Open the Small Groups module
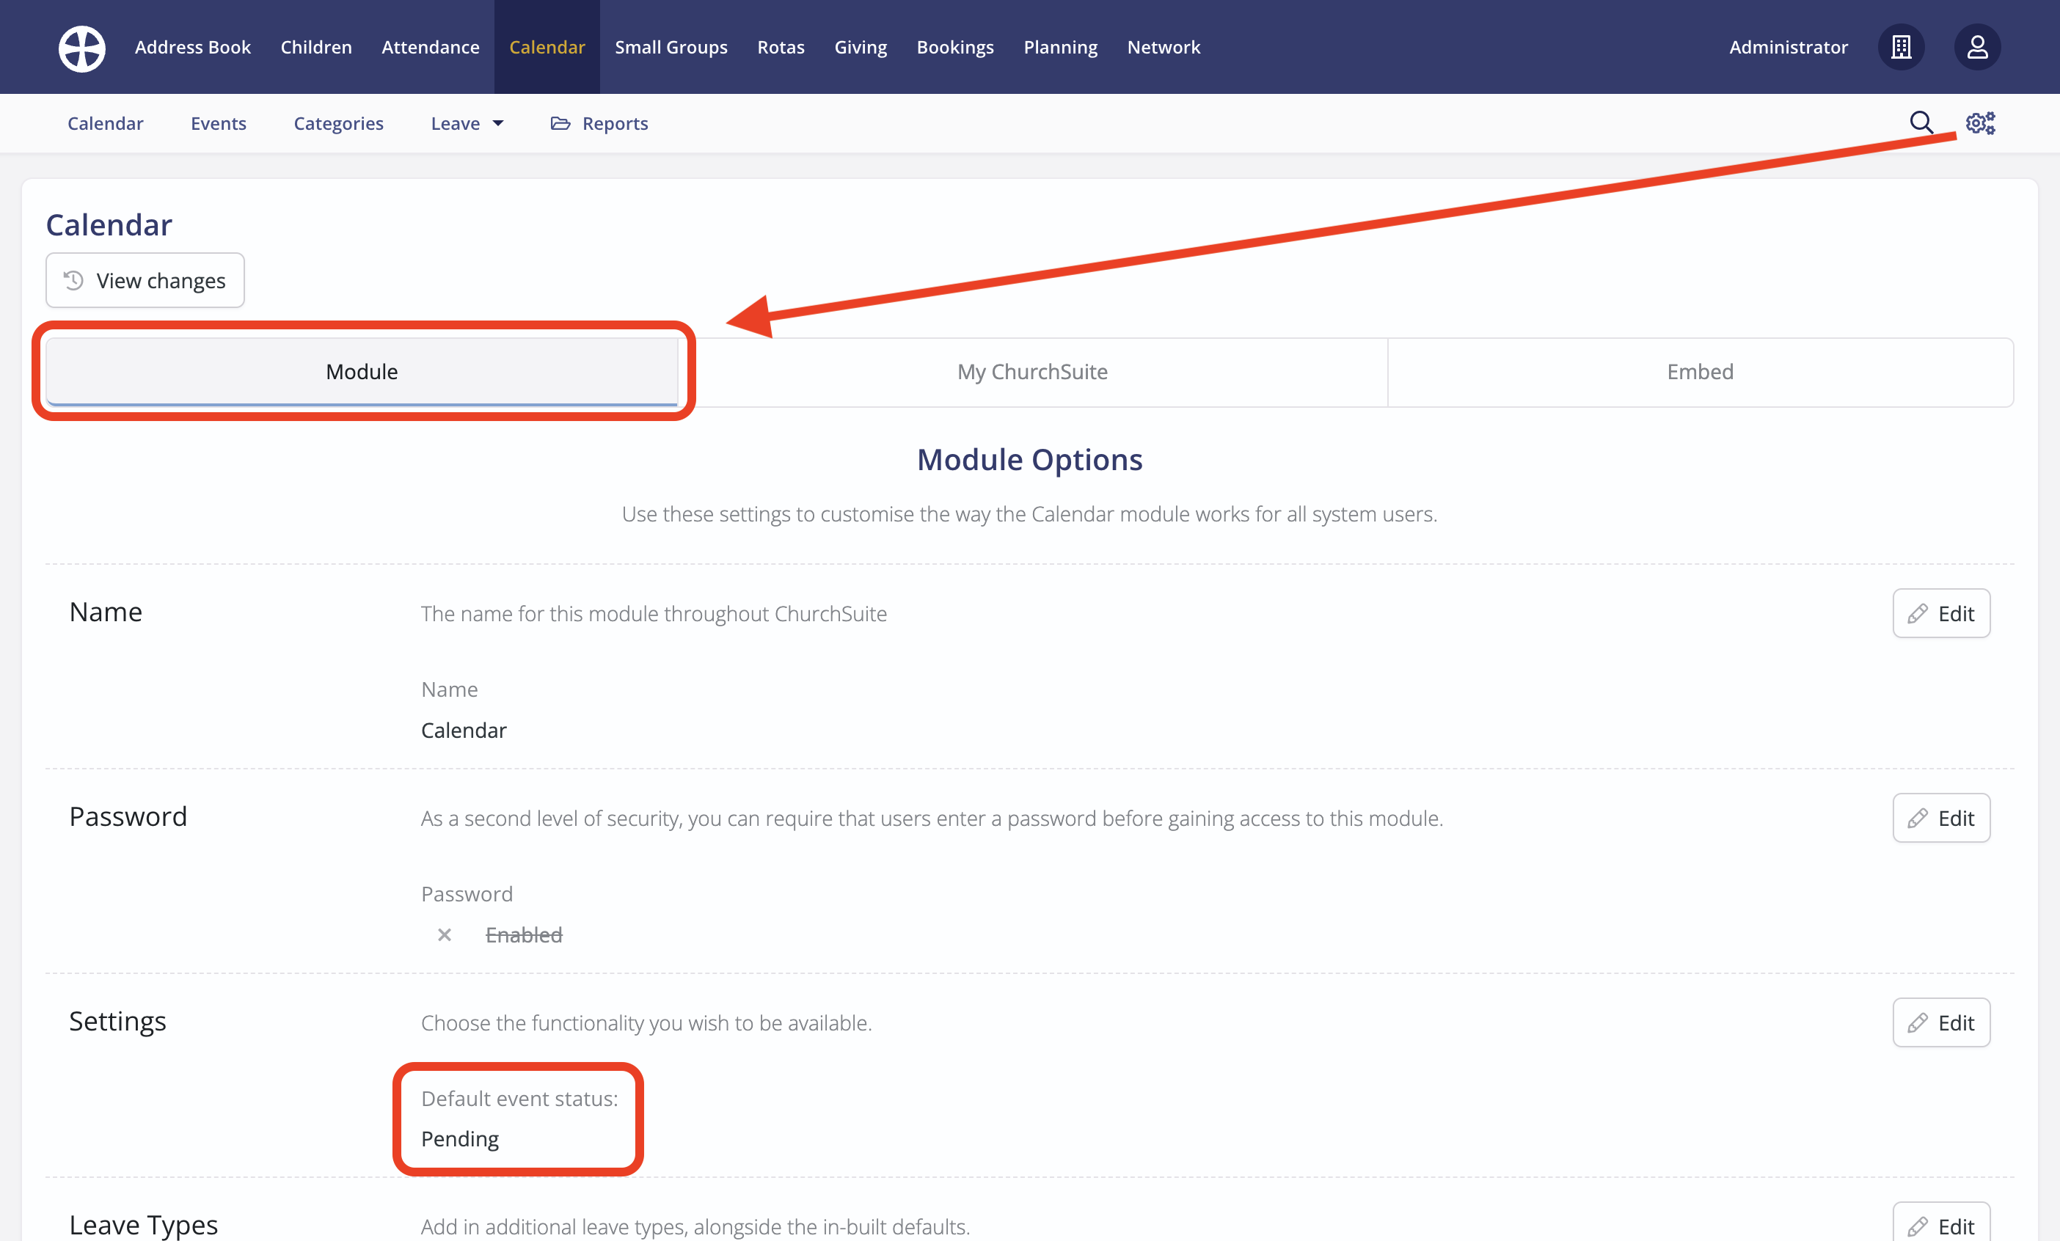This screenshot has width=2060, height=1241. 671,48
